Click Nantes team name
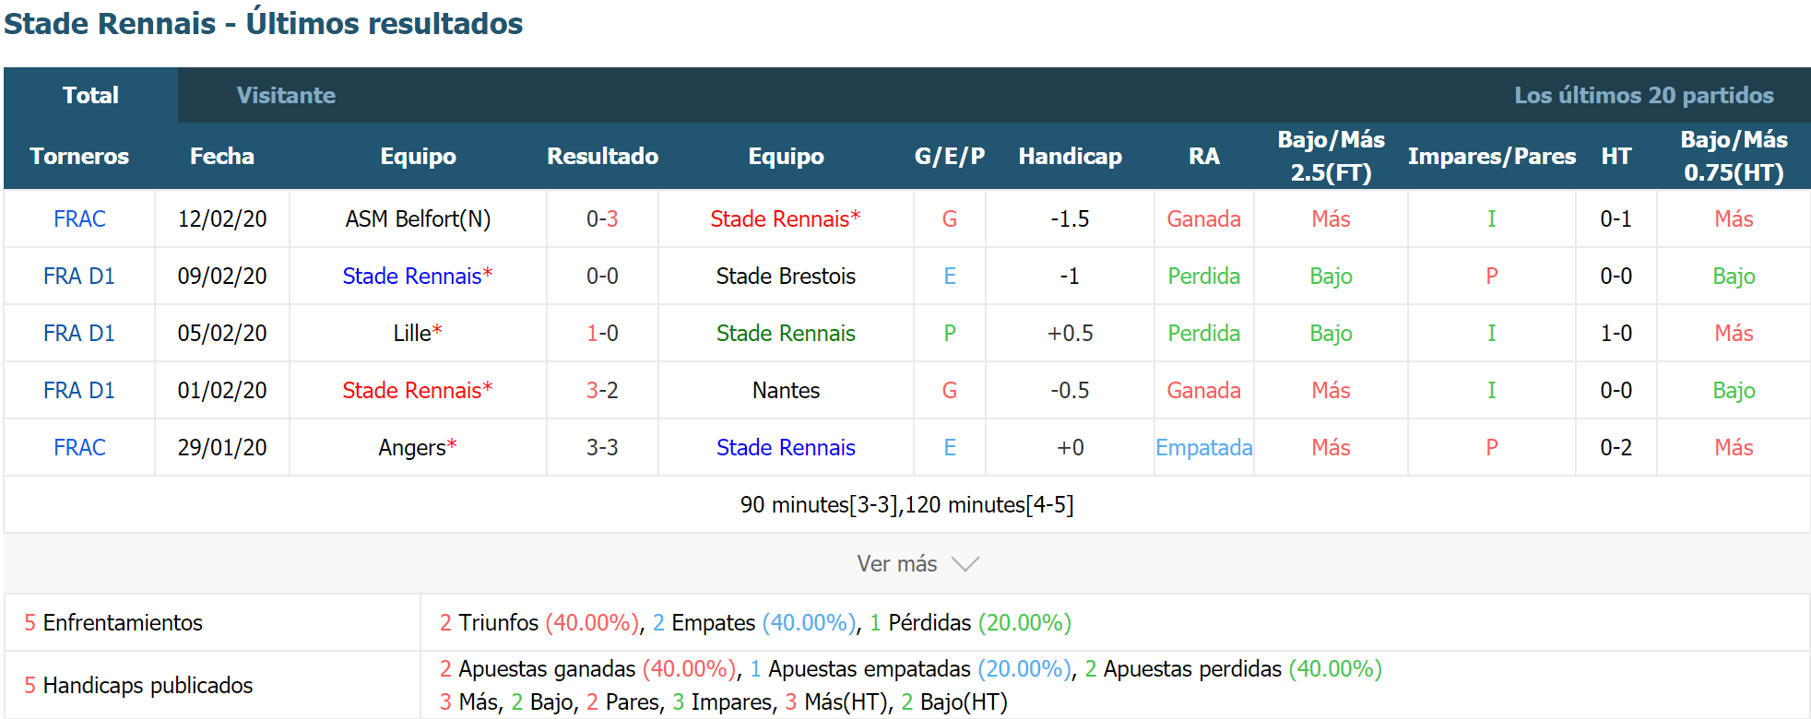Screen dimensions: 1811x719 tap(786, 390)
